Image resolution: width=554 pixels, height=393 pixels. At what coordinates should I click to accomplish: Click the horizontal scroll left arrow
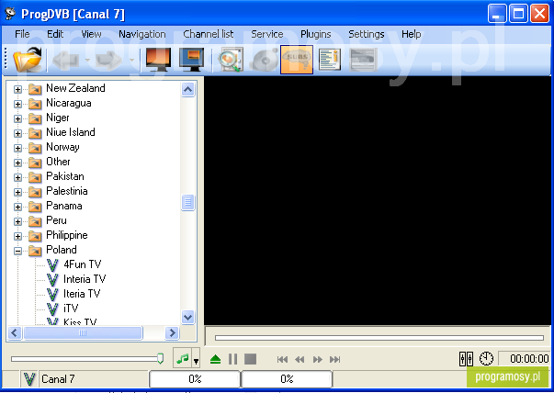(x=15, y=332)
